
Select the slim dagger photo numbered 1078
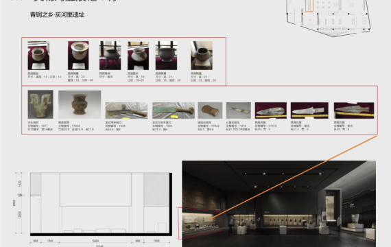pos(239,110)
